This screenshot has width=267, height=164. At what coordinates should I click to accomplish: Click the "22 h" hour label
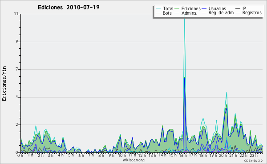pyautogui.click(x=243, y=155)
